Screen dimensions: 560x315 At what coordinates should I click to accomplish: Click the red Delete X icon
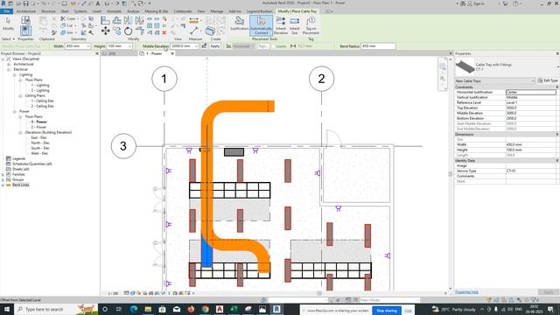pos(164,32)
